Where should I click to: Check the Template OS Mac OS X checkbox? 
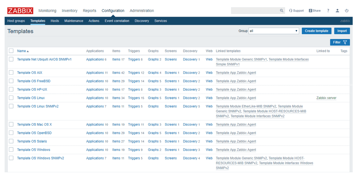tap(11, 124)
